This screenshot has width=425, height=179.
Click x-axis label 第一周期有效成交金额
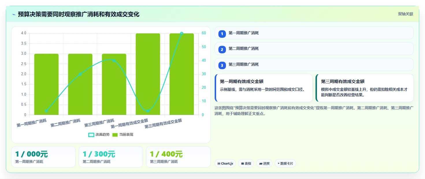tap(129, 124)
